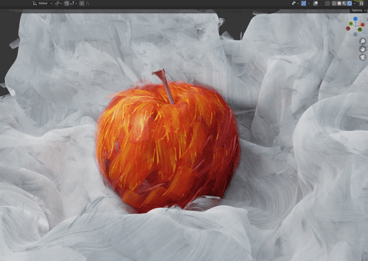Screen dimensions: 368x261
Task: Click the blue Z axis on navigation gizmo
Action: [x=355, y=19]
